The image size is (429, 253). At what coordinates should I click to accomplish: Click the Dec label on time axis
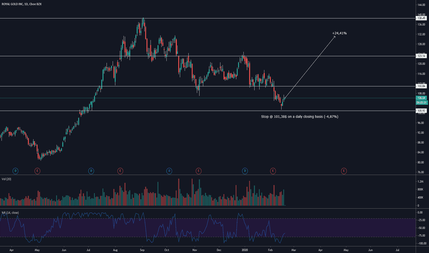click(x=219, y=250)
